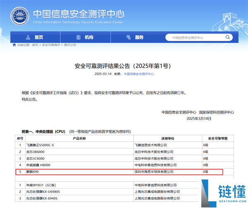Click the 序号 column header
Viewport: 248px width, 208px height.
point(20,138)
